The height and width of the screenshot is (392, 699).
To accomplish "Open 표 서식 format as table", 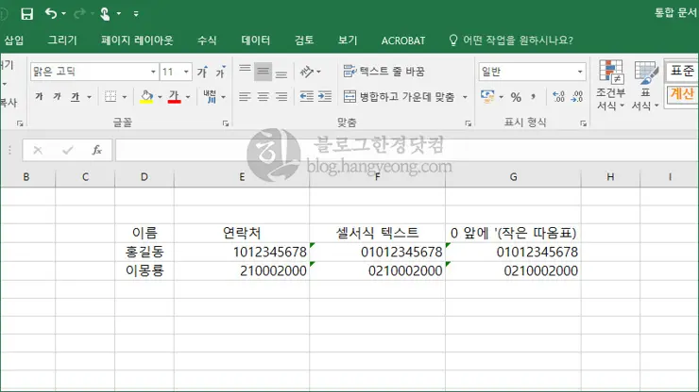I will [x=645, y=86].
